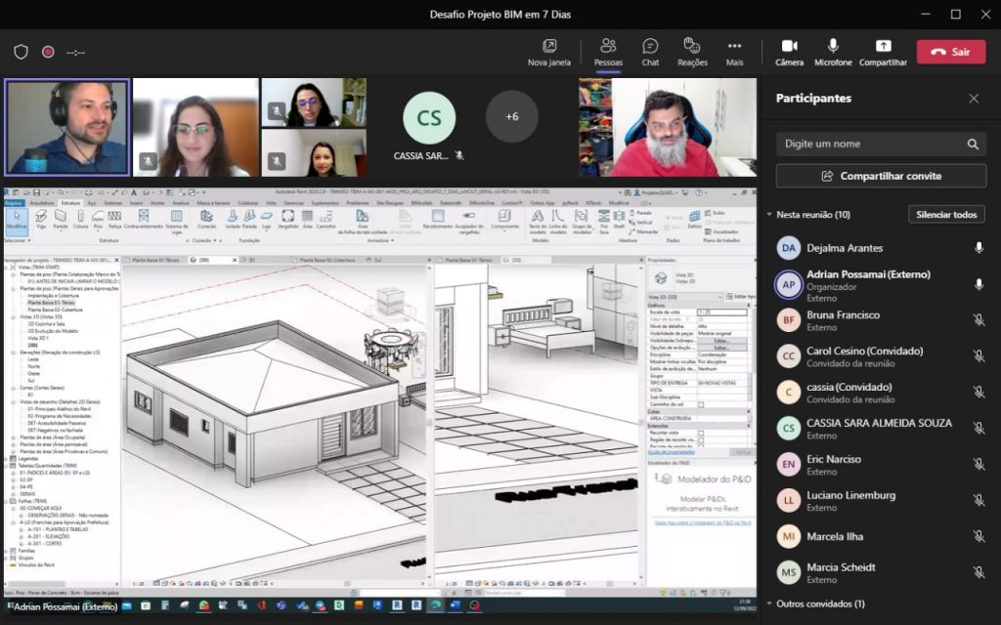Screen dimensions: 1001x625
Task: Toggle the Microfone mute state
Action: point(833,51)
